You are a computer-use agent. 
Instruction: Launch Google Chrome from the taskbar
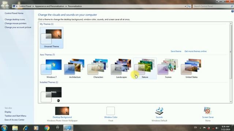pyautogui.click(x=47, y=128)
